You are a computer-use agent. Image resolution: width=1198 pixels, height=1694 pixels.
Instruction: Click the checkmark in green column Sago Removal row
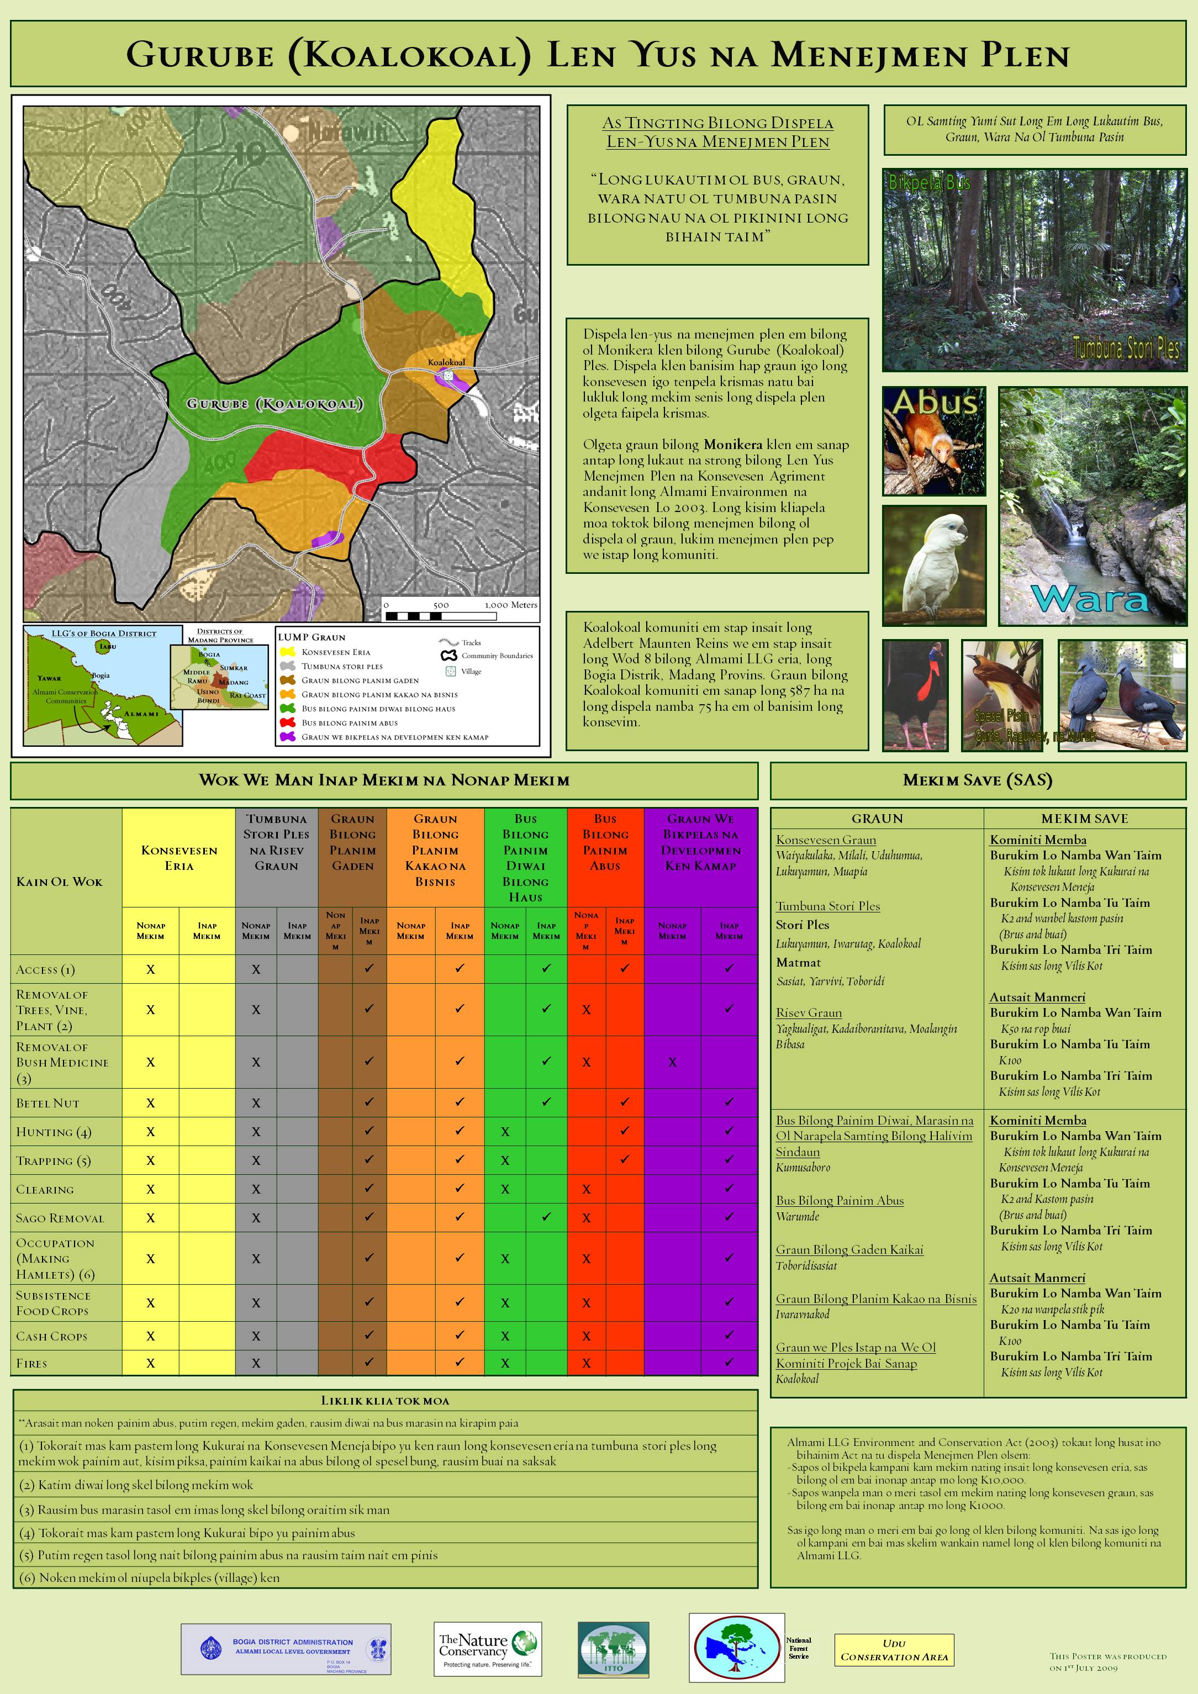[546, 1217]
